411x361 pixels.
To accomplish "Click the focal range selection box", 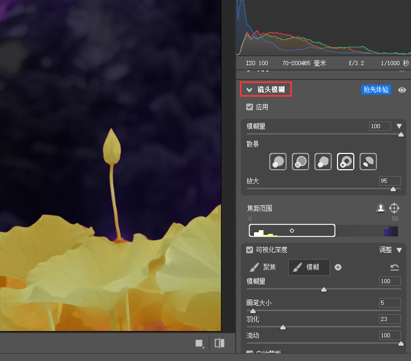I will [x=292, y=231].
